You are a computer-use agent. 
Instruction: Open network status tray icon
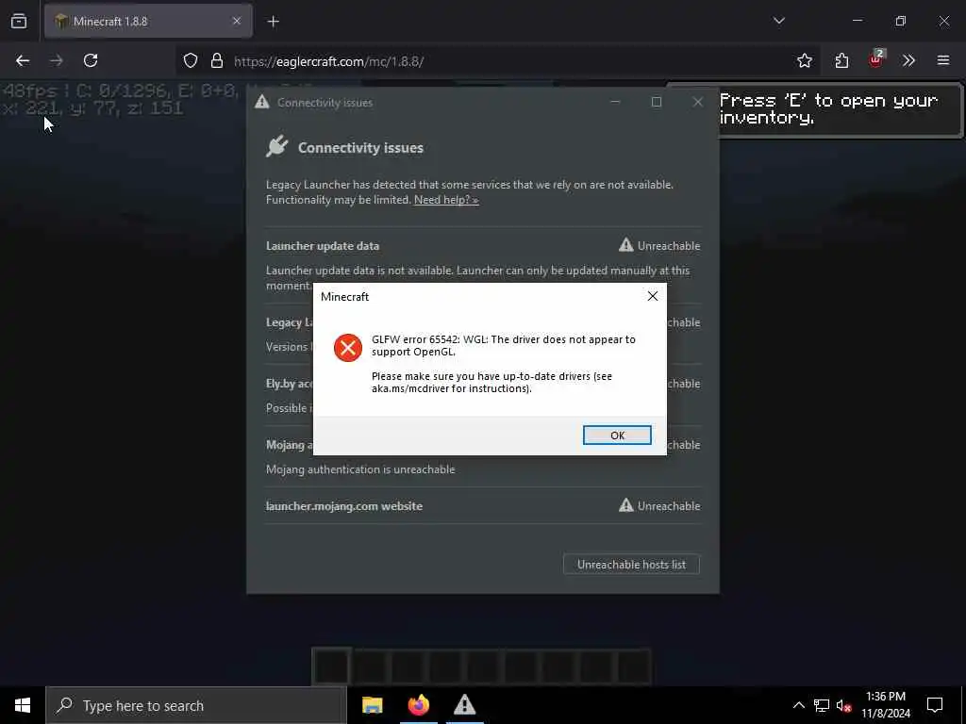pyautogui.click(x=822, y=705)
